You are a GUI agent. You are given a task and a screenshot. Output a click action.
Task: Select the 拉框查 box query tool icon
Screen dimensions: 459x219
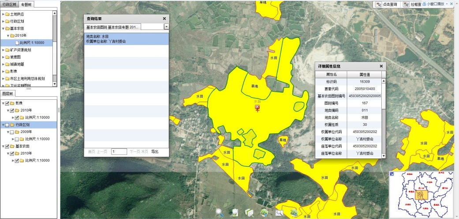(407, 4)
